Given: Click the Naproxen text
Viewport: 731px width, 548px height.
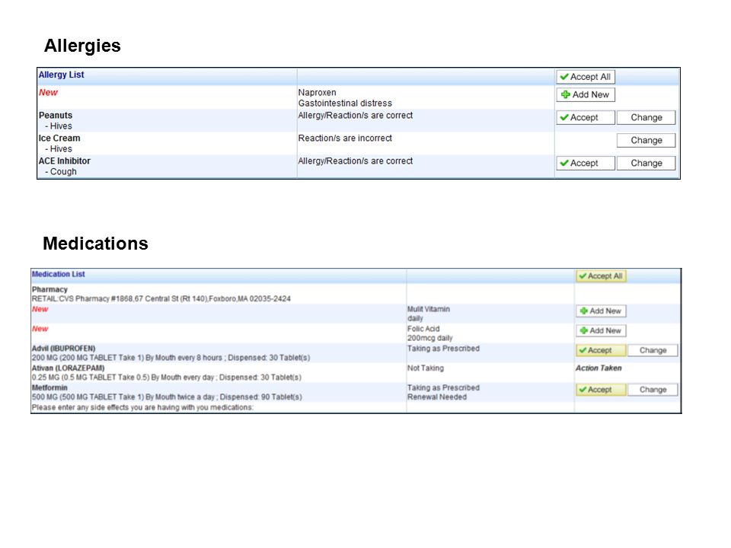Looking at the screenshot, I should tap(317, 92).
